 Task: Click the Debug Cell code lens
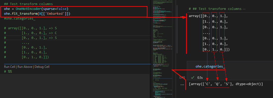(x=42, y=67)
